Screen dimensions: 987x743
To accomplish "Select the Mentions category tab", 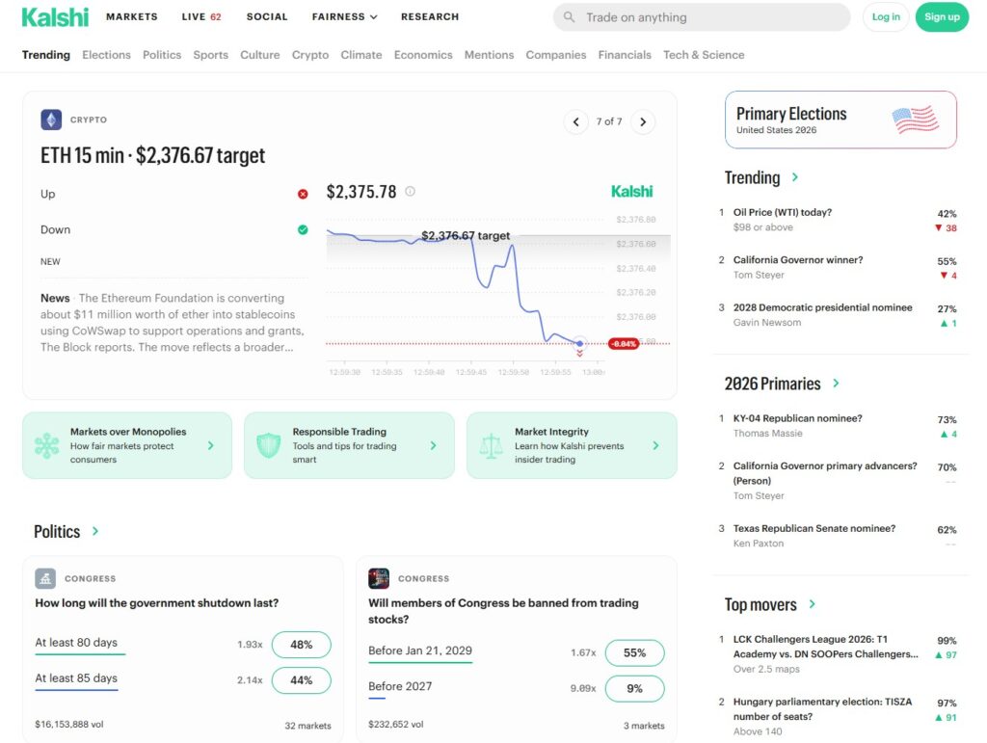I will [x=489, y=55].
